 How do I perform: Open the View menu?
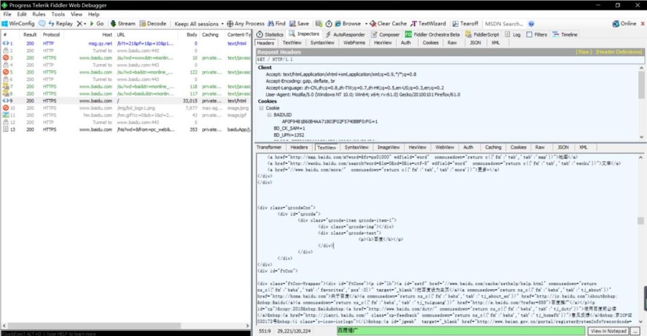[76, 14]
